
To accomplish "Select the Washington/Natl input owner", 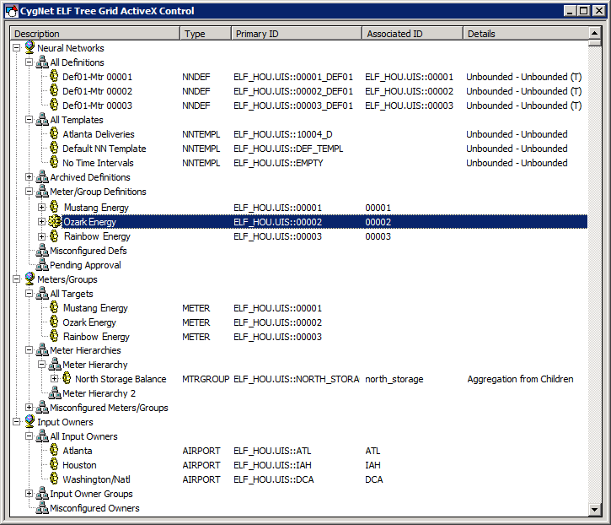I will 96,479.
